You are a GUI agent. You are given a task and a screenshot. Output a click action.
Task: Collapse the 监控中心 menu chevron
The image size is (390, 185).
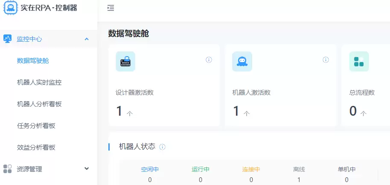(87, 39)
